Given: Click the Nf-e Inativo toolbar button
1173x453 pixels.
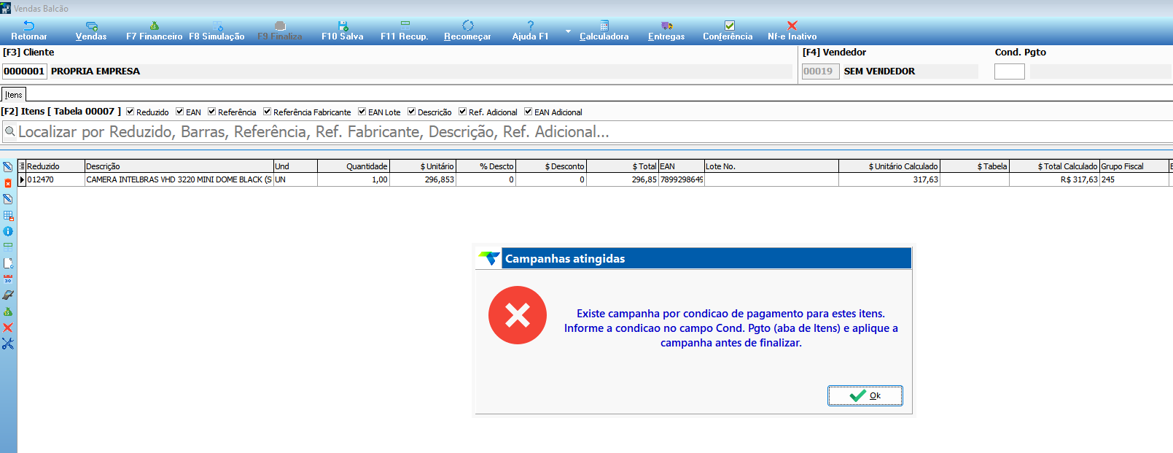Looking at the screenshot, I should (x=792, y=31).
